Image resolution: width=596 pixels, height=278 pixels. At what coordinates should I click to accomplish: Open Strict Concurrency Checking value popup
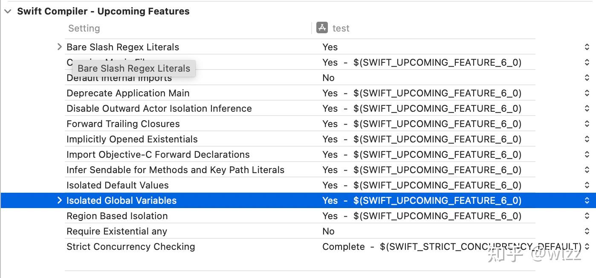click(x=587, y=246)
